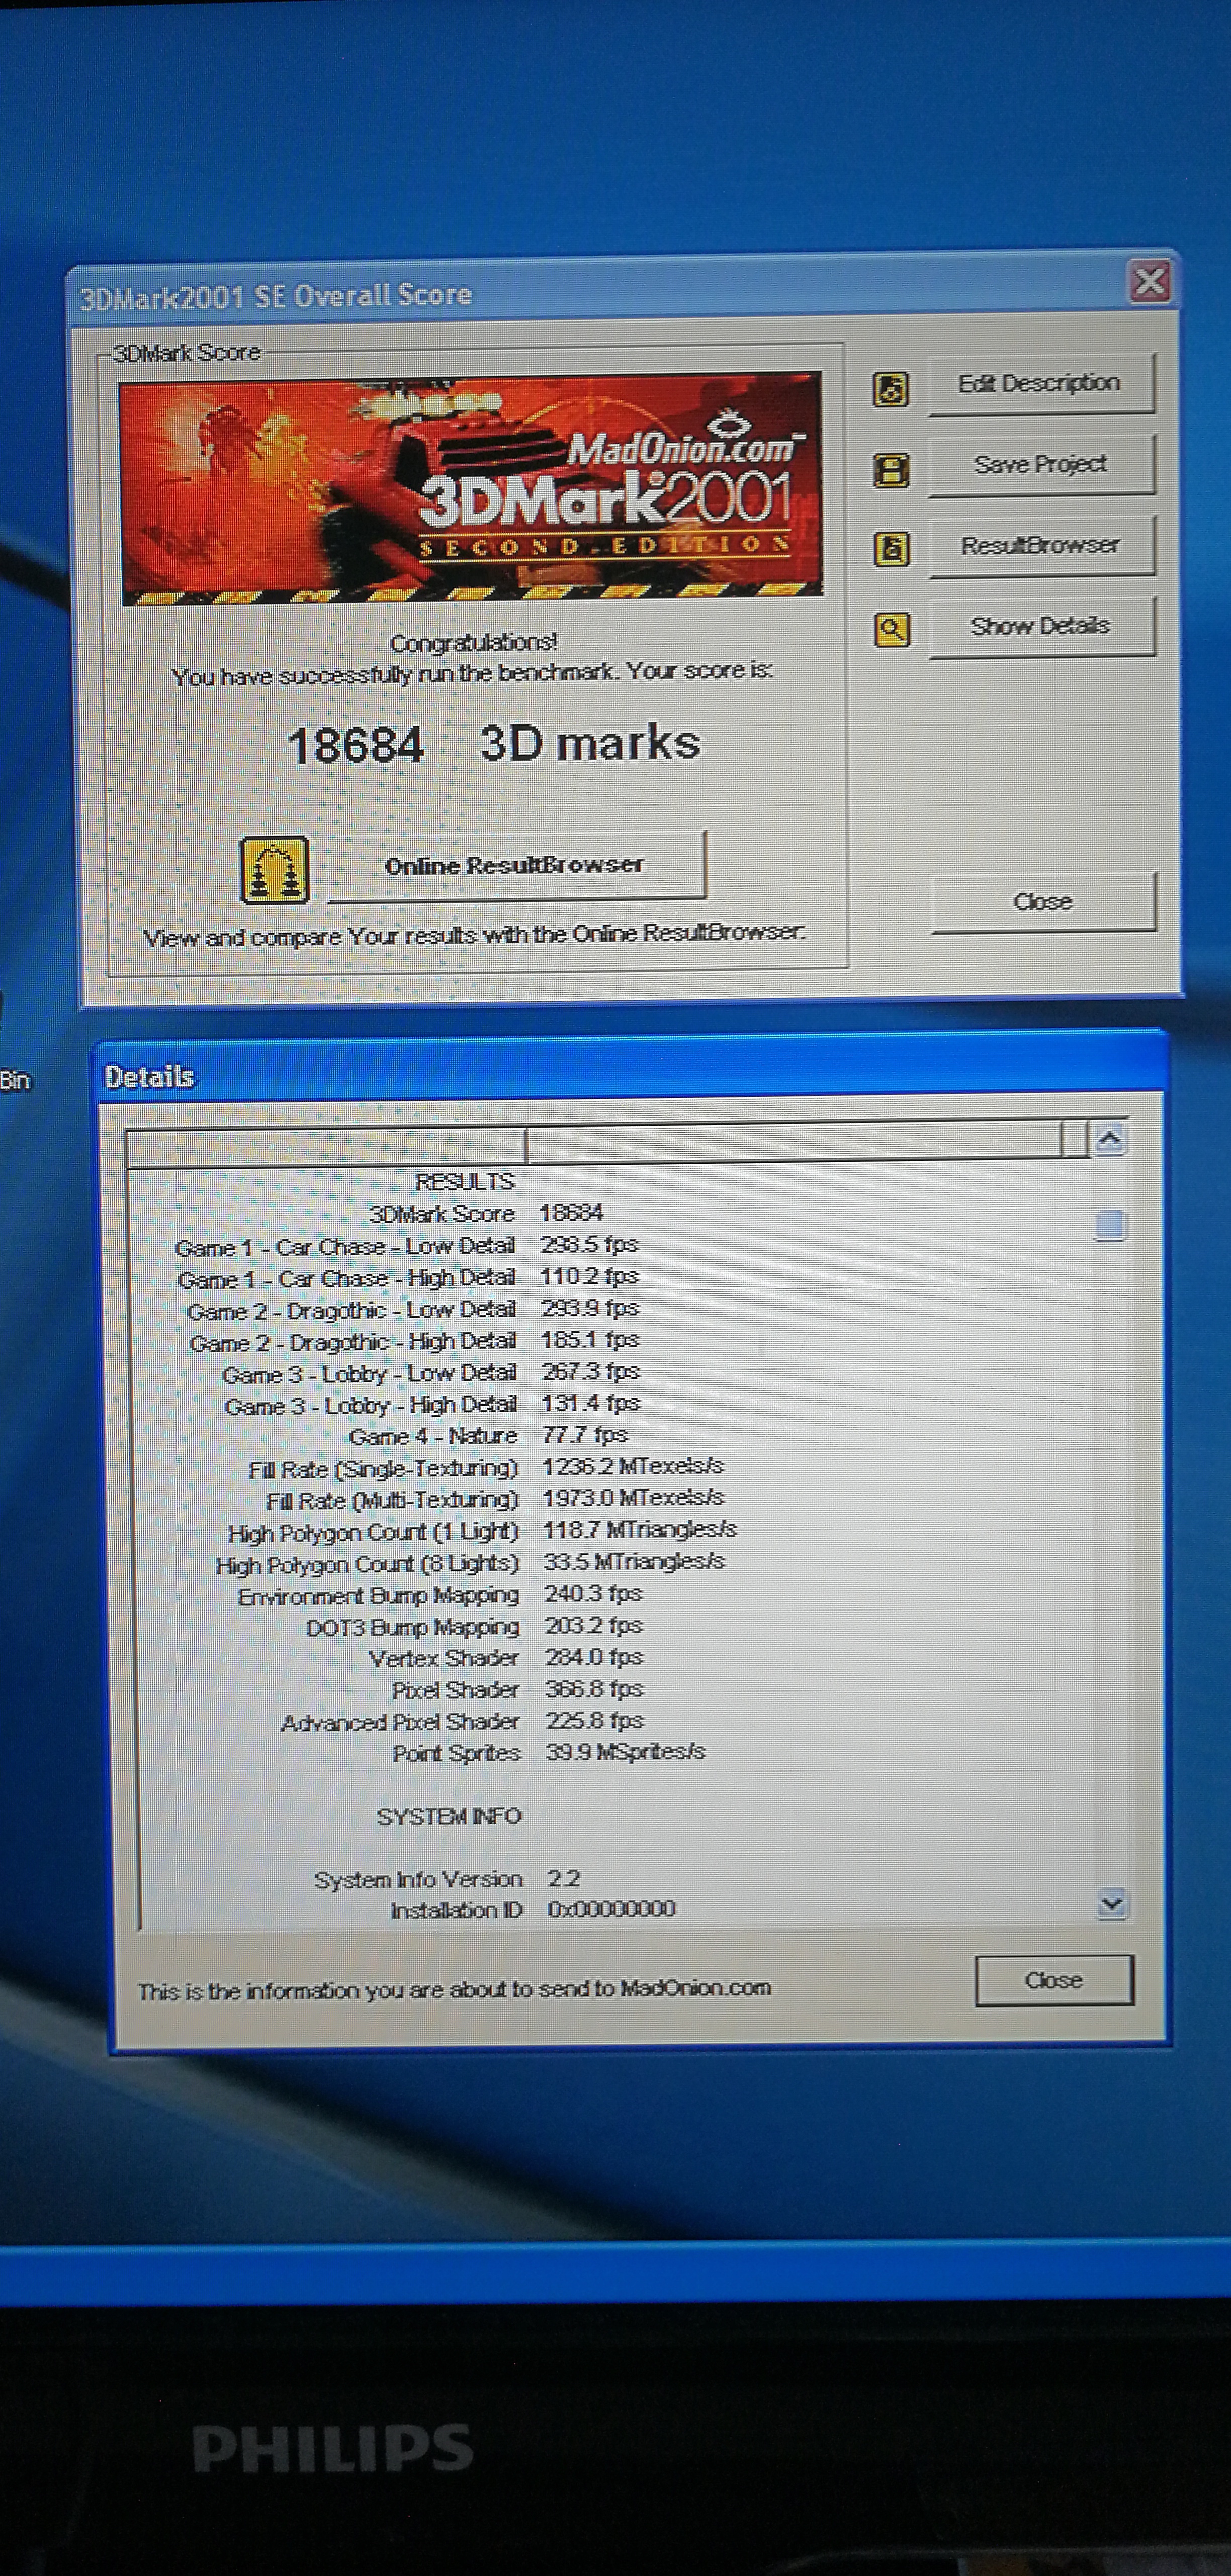The height and width of the screenshot is (2576, 1231).
Task: Open the Online ResultBrowser button
Action: pyautogui.click(x=514, y=866)
